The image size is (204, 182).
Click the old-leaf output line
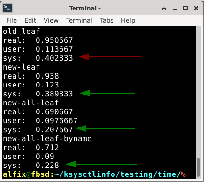pyautogui.click(x=22, y=31)
